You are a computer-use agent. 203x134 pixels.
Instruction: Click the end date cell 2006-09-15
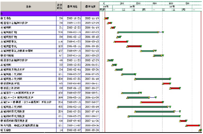[x=91, y=46]
